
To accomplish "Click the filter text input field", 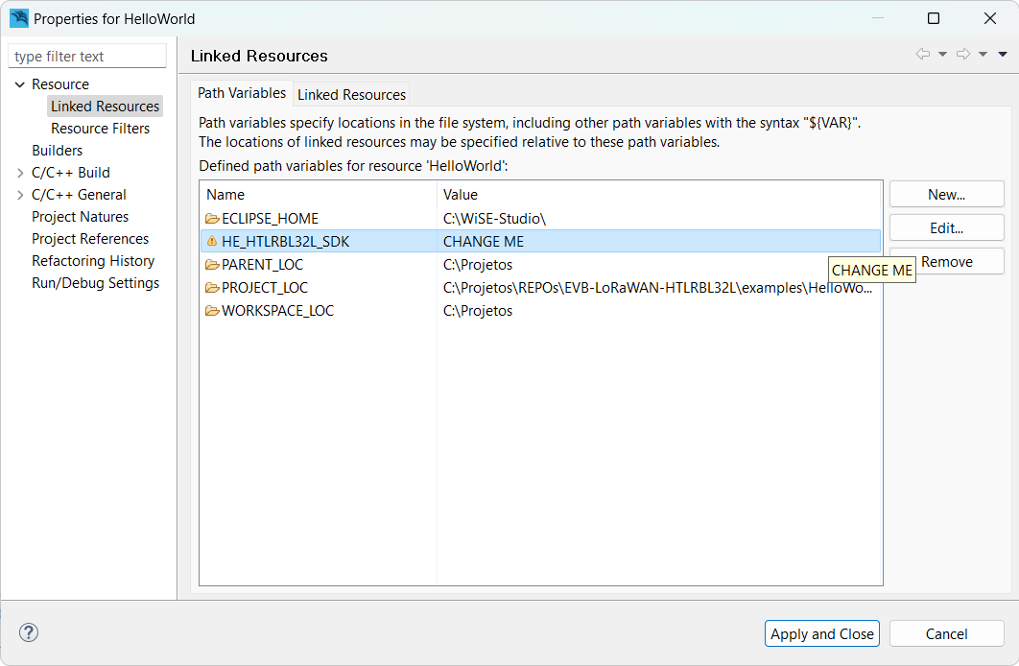I will click(x=87, y=57).
